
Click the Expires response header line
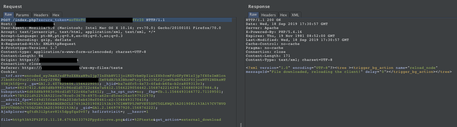tap(290, 36)
